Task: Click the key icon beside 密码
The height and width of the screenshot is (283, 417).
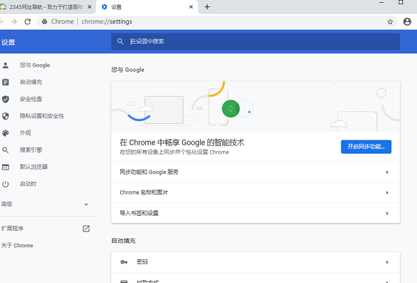Action: point(124,262)
